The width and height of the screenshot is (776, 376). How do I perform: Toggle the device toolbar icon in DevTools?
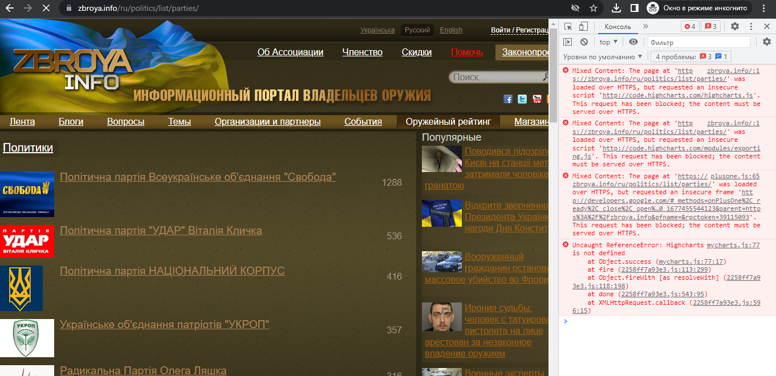point(583,26)
